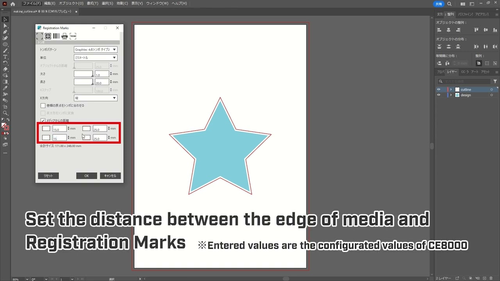Click the 太さ value stepper arrows
This screenshot has height=281, width=500.
coord(111,74)
